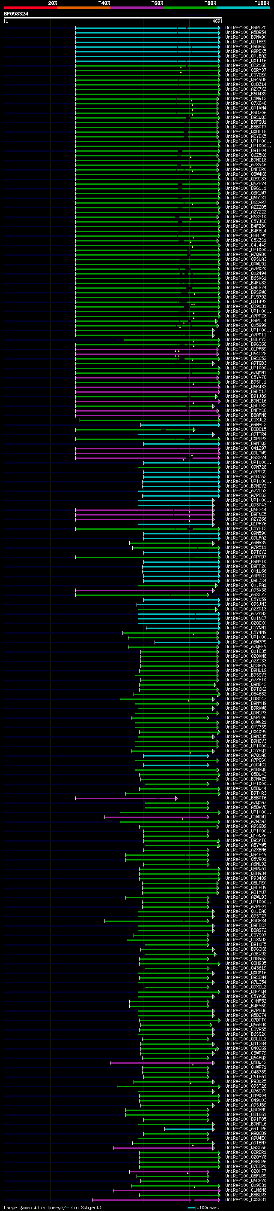Click the green 80% identity legend segment

coord(190,8)
